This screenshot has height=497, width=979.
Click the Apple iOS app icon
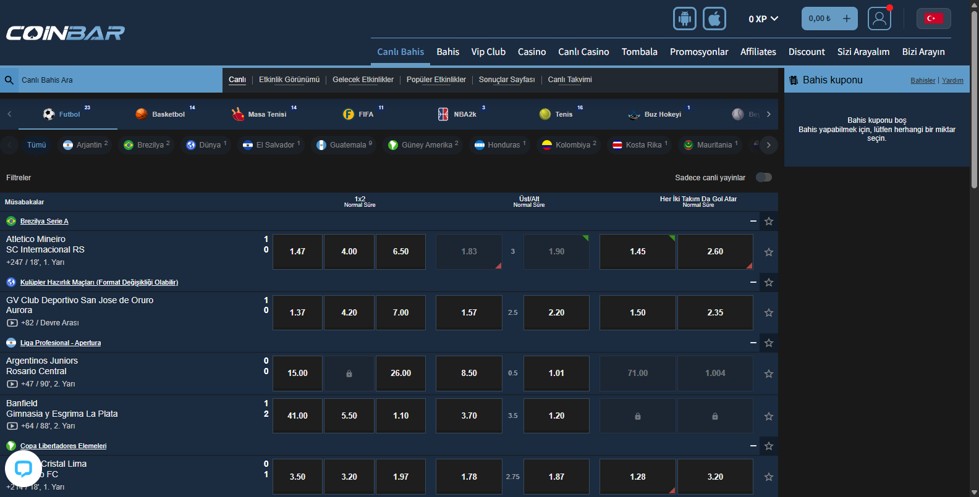(714, 19)
